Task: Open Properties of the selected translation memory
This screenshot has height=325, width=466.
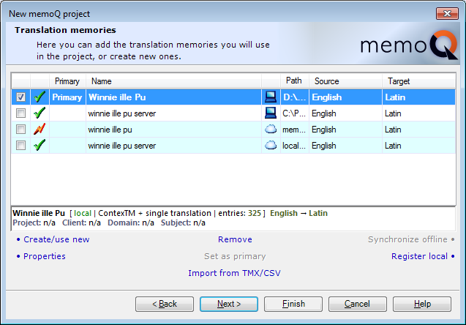Action: (x=45, y=256)
